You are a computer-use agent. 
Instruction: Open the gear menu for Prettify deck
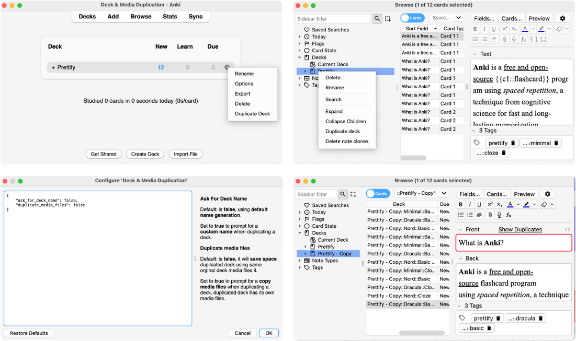tap(227, 67)
